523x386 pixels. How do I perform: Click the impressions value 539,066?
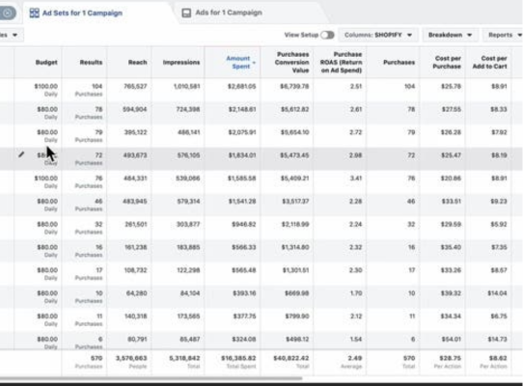click(x=188, y=179)
